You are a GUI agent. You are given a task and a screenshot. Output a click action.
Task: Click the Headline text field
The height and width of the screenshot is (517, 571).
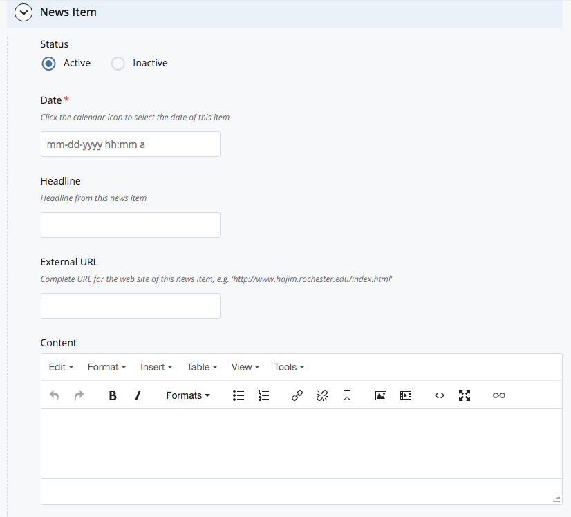(131, 225)
